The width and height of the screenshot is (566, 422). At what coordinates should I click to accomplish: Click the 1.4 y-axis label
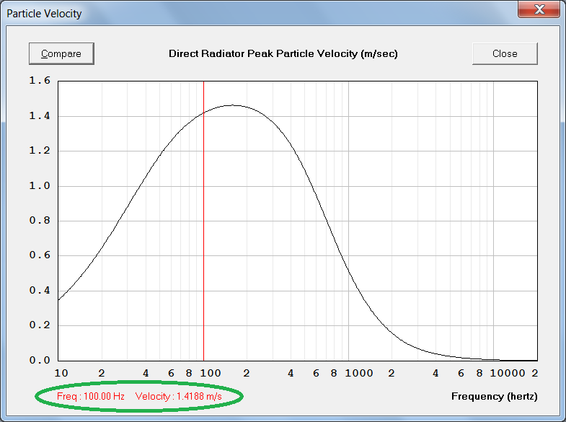pos(40,116)
